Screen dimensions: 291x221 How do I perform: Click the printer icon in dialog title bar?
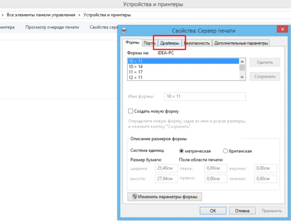click(124, 30)
